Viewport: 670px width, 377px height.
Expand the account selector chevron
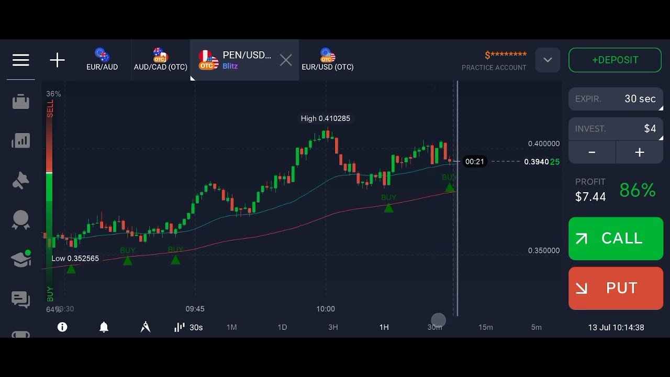pos(548,60)
